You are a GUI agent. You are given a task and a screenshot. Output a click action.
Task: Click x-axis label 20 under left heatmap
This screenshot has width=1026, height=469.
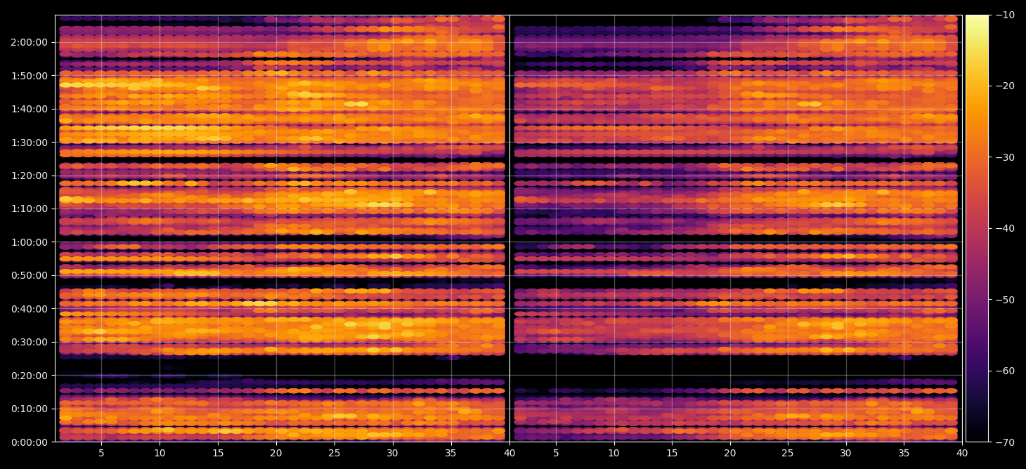point(276,454)
